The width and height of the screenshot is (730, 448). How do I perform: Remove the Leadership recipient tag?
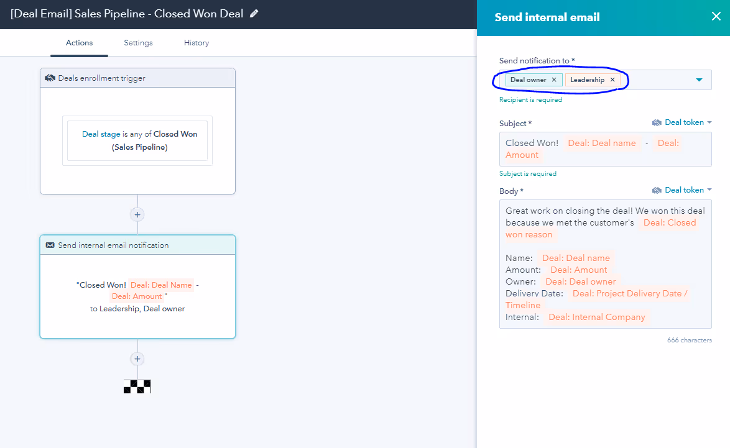coord(612,80)
